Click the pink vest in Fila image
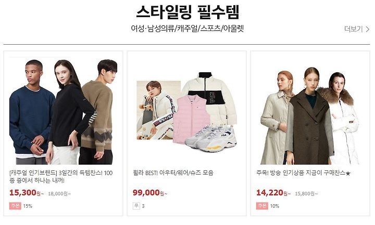This screenshot has height=225, width=375. 191,119
